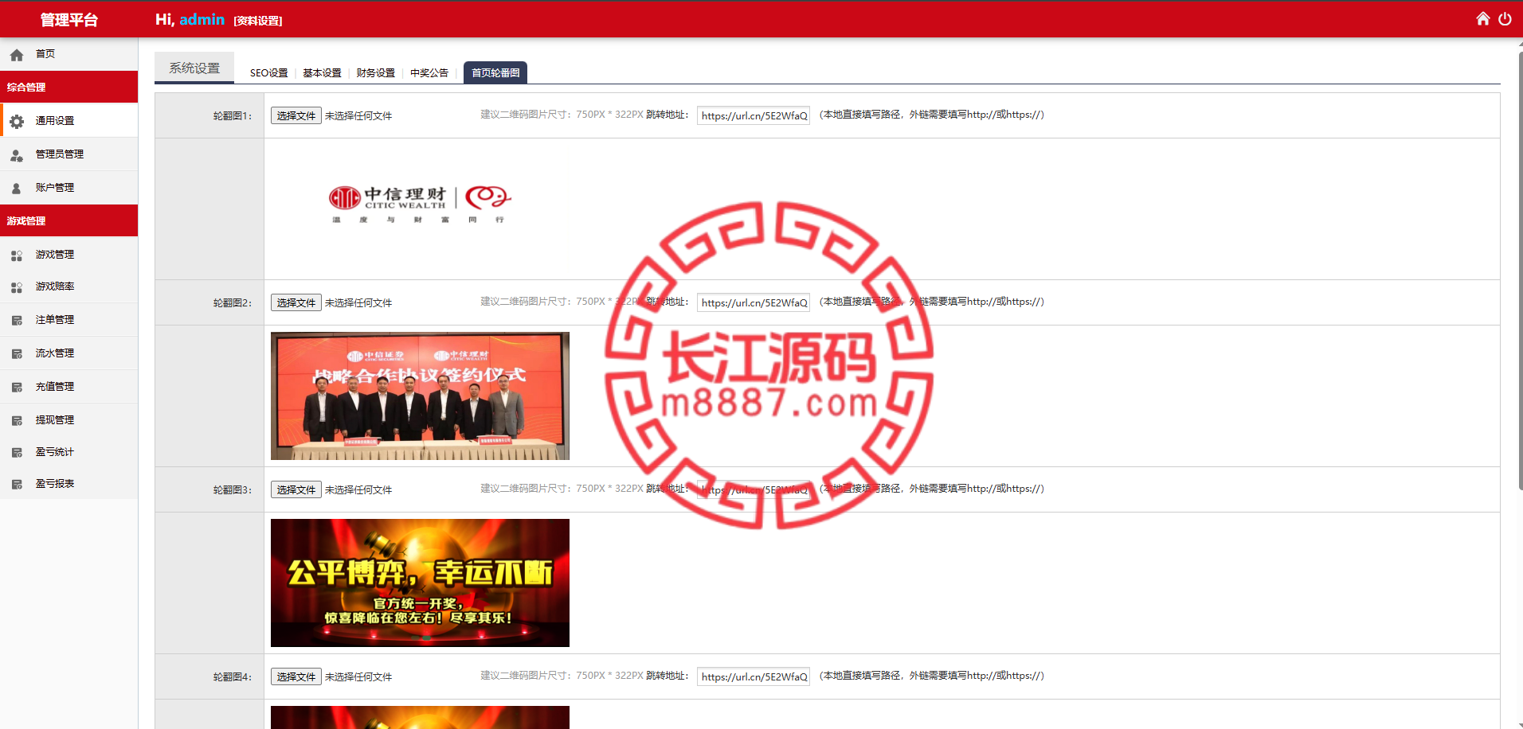Viewport: 1523px width, 729px height.
Task: Click the admin users icon beside 管理员管理
Action: [17, 155]
